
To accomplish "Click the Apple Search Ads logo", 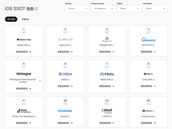I will coord(24,39).
